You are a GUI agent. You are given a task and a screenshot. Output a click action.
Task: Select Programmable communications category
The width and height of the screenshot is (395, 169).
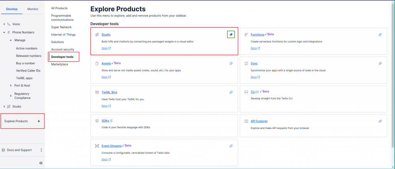point(62,18)
